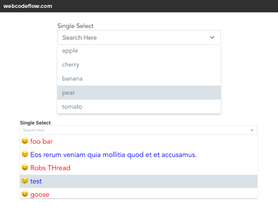Click the grinning emoji beside foo bar
Viewport: 278px width, 213px height.
(x=25, y=141)
